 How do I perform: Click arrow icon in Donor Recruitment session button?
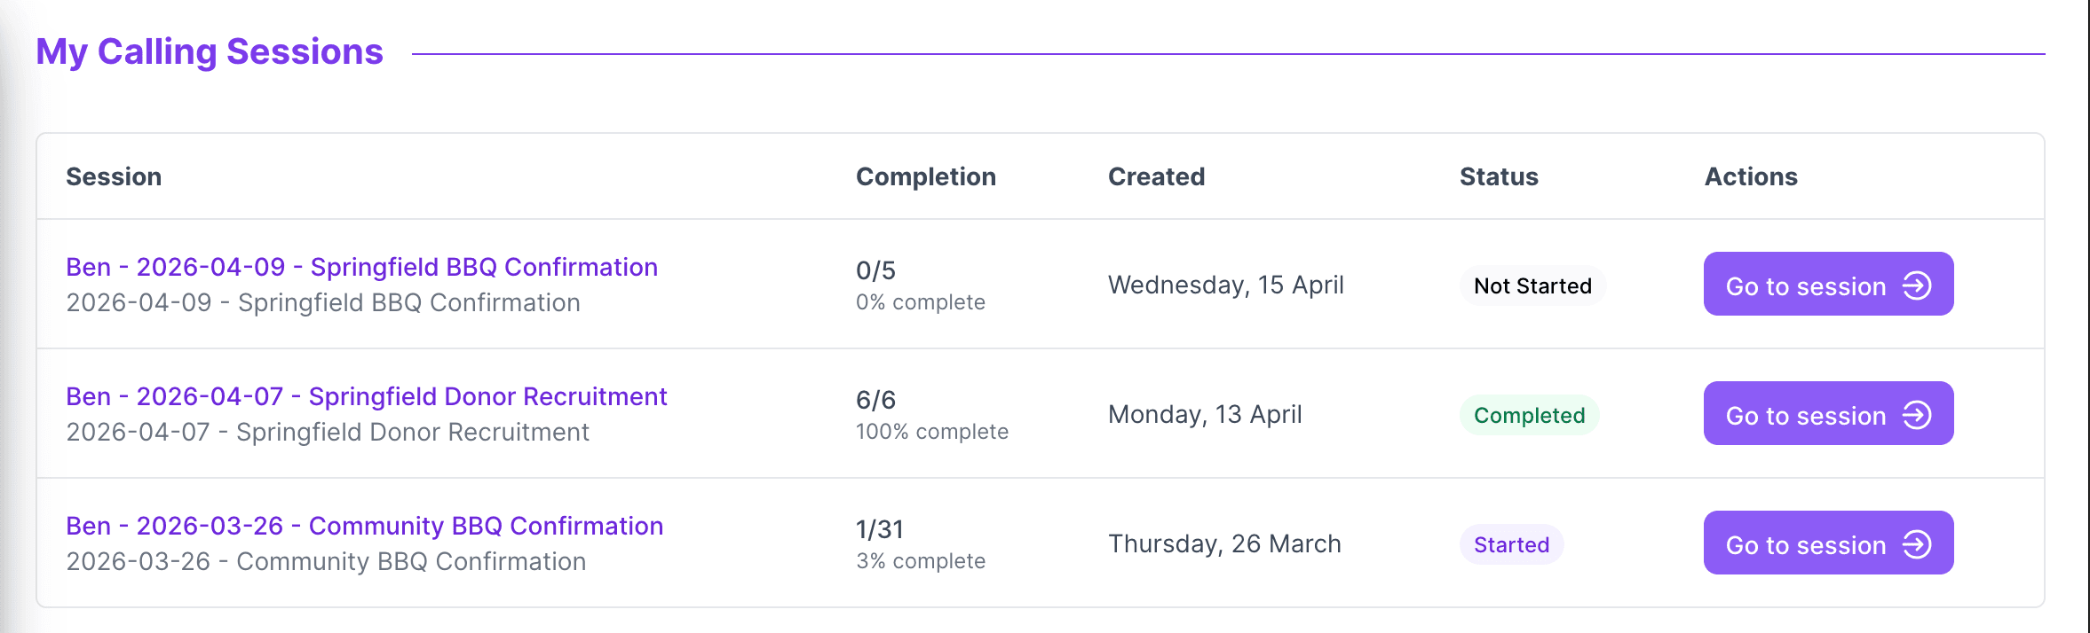(1917, 415)
